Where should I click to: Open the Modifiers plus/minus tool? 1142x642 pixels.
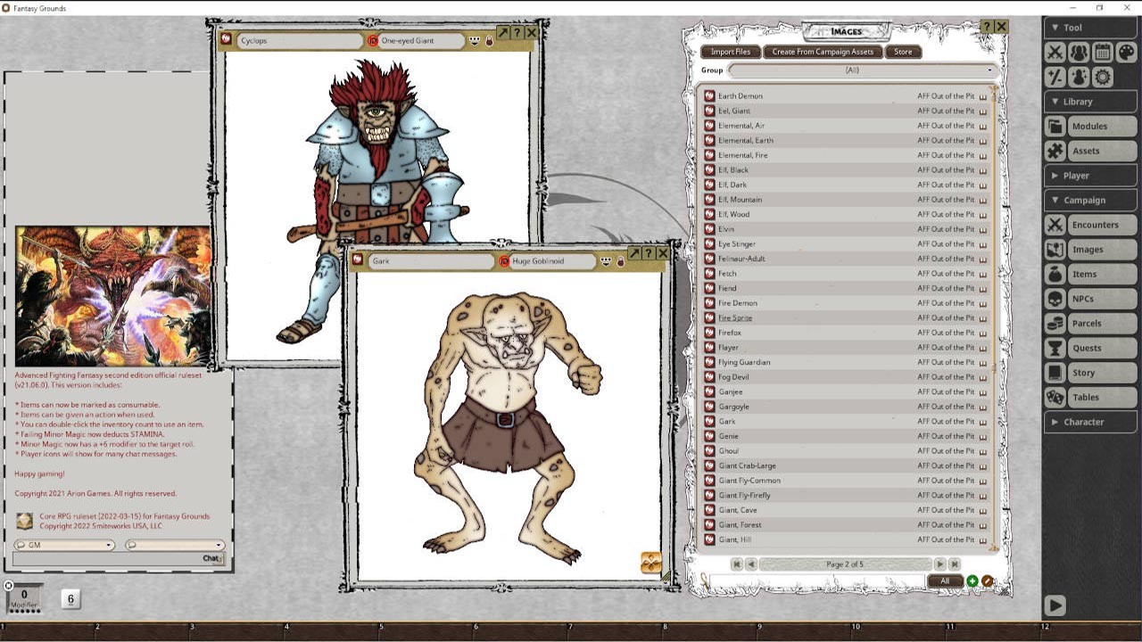1055,78
